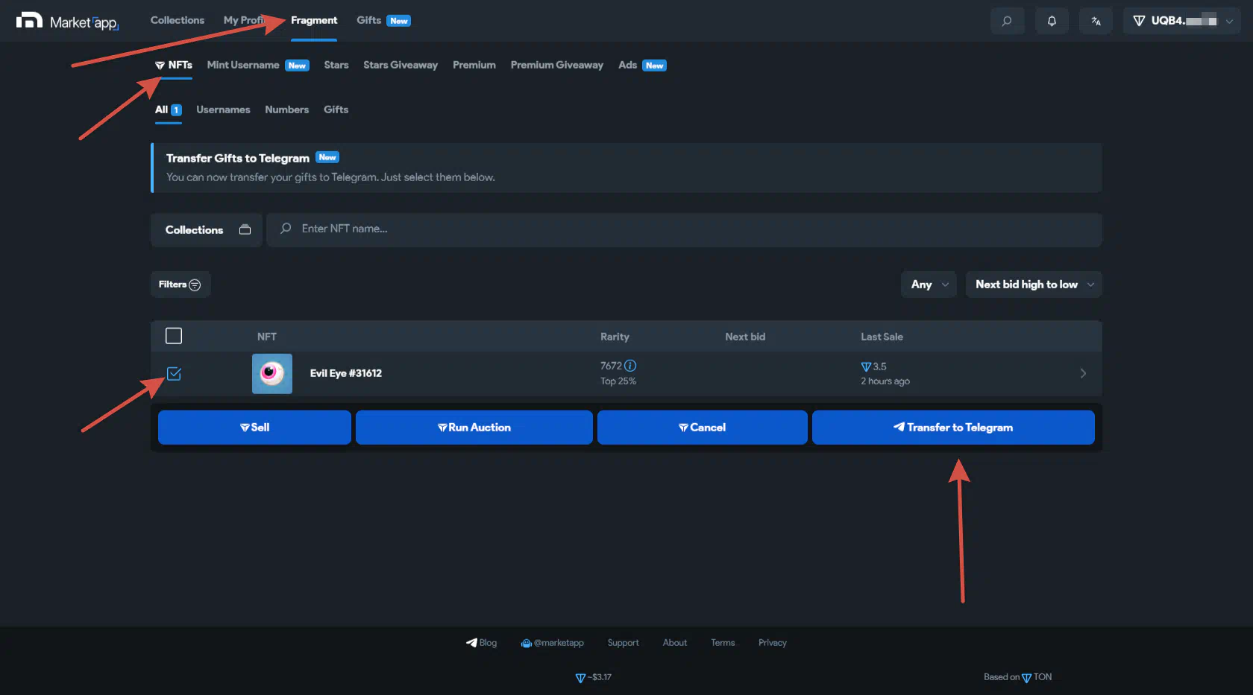Open the Premium Giveaway tab
The image size is (1253, 695).
[x=557, y=65]
